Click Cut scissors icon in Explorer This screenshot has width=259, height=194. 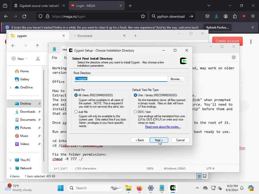click(38, 59)
